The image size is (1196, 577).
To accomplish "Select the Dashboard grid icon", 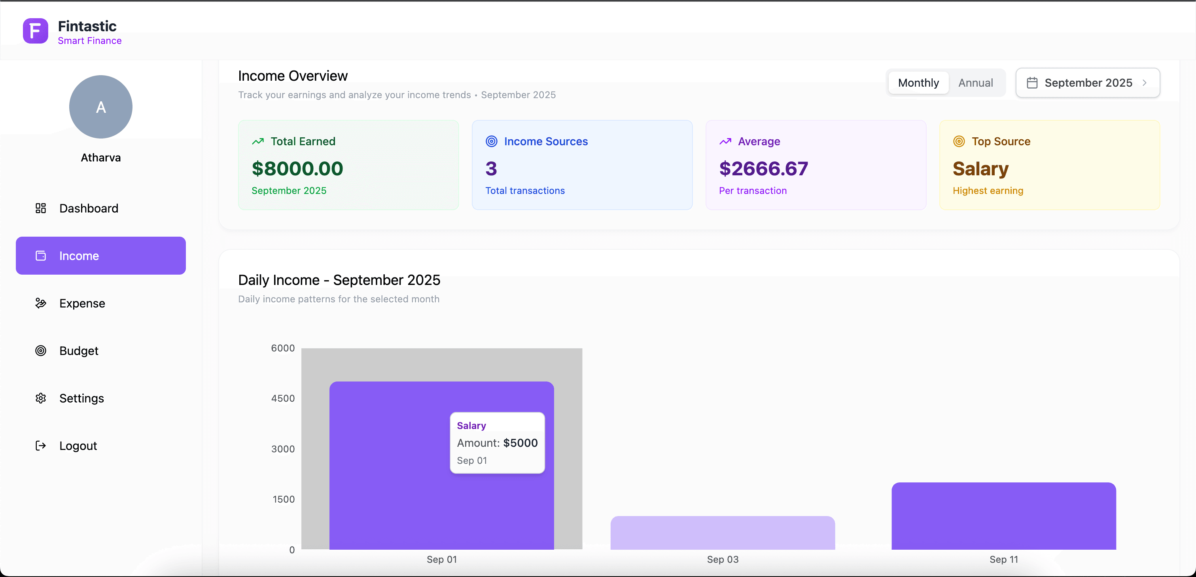I will click(41, 208).
